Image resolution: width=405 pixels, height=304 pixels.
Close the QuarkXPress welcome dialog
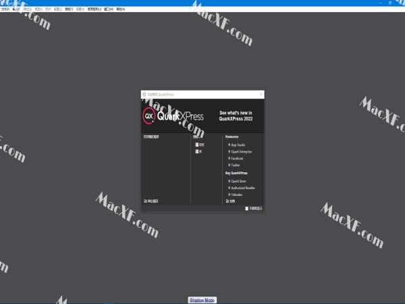coord(261,95)
